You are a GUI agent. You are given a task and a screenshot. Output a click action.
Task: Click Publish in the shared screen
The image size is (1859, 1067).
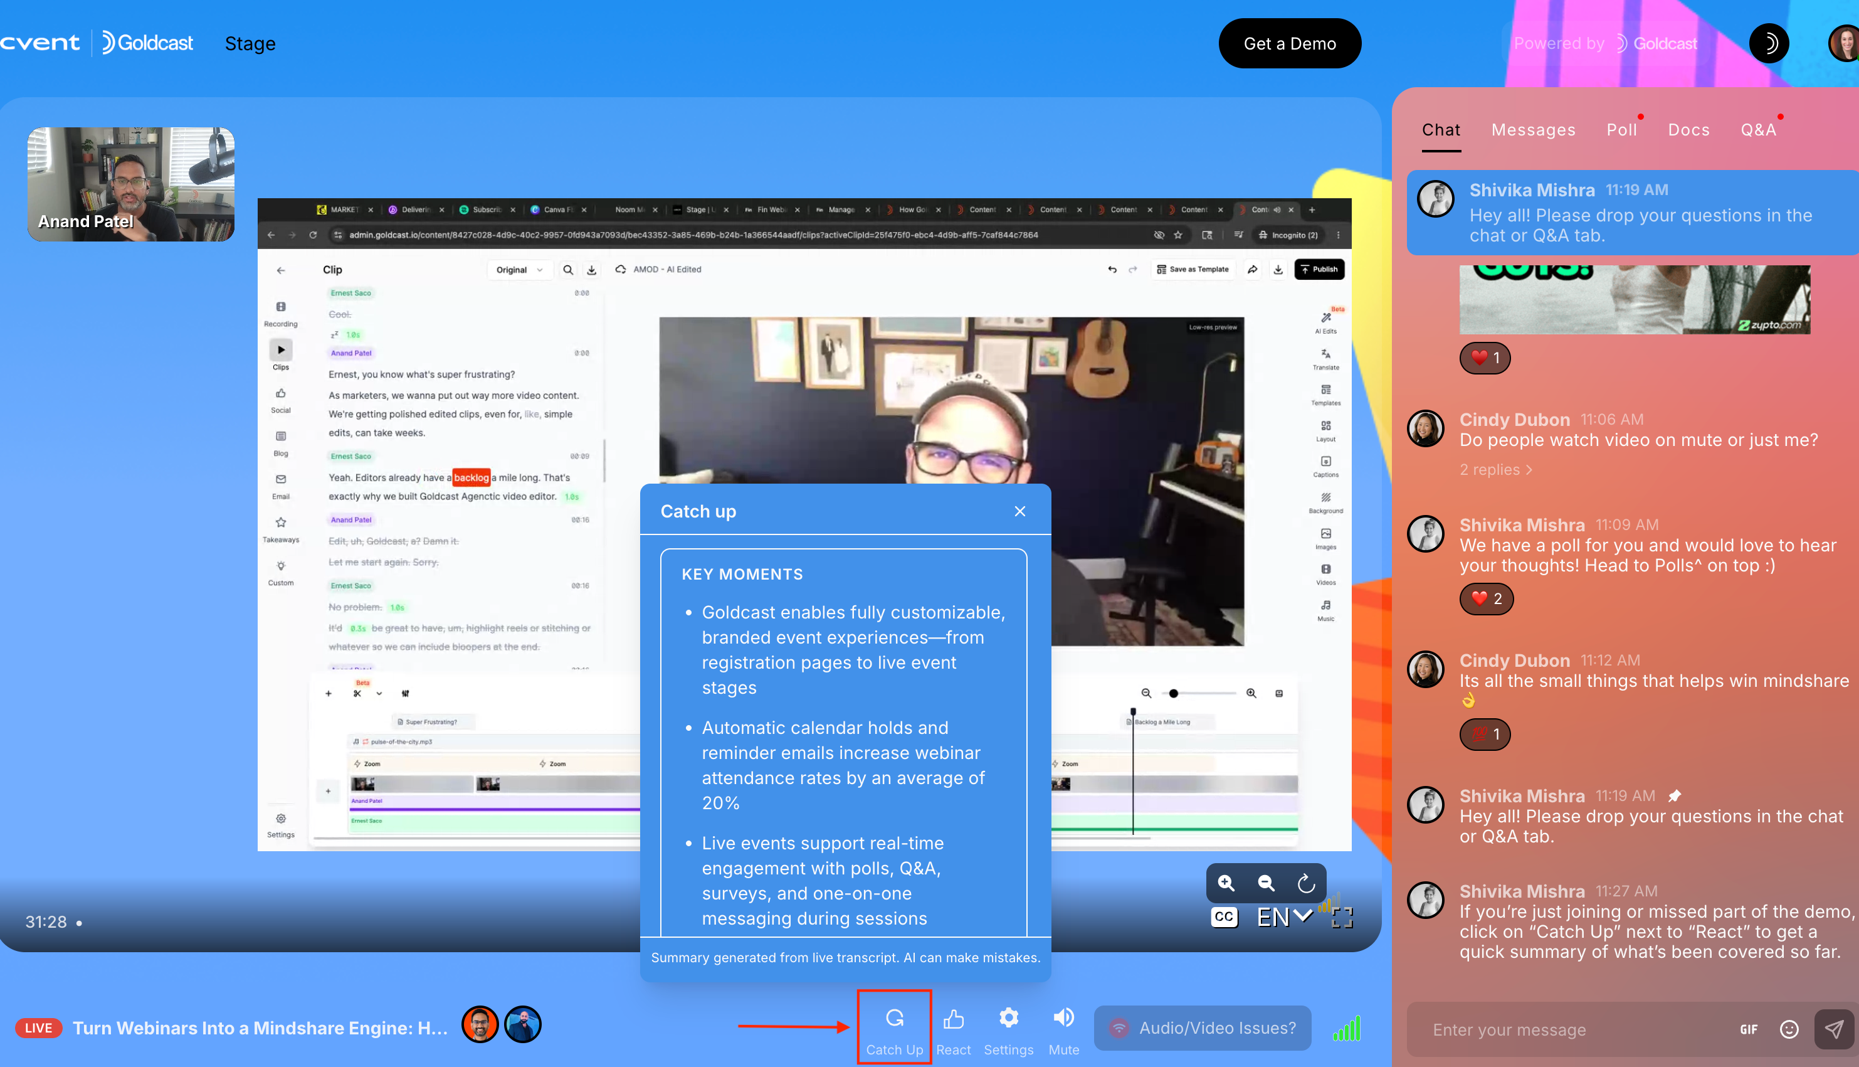(1319, 269)
